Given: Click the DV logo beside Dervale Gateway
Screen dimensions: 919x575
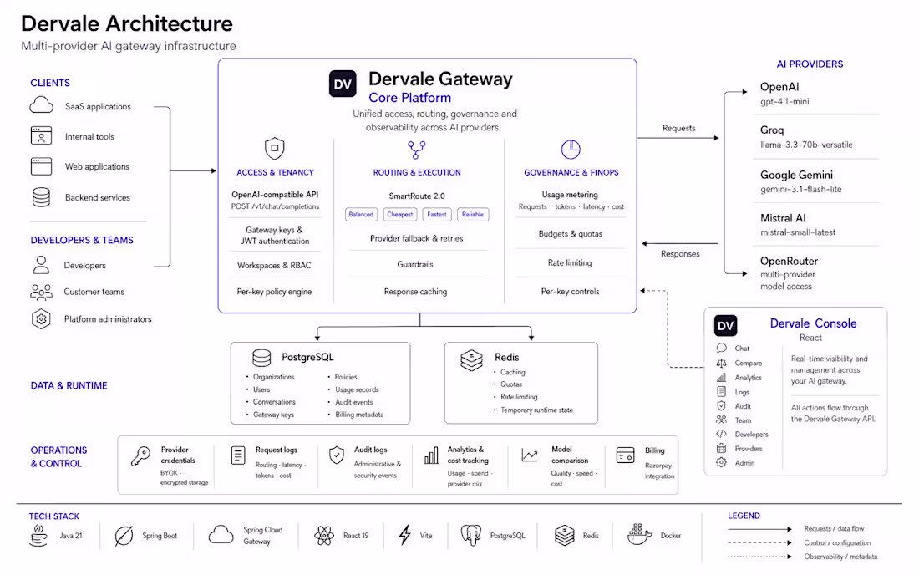Looking at the screenshot, I should click(343, 84).
